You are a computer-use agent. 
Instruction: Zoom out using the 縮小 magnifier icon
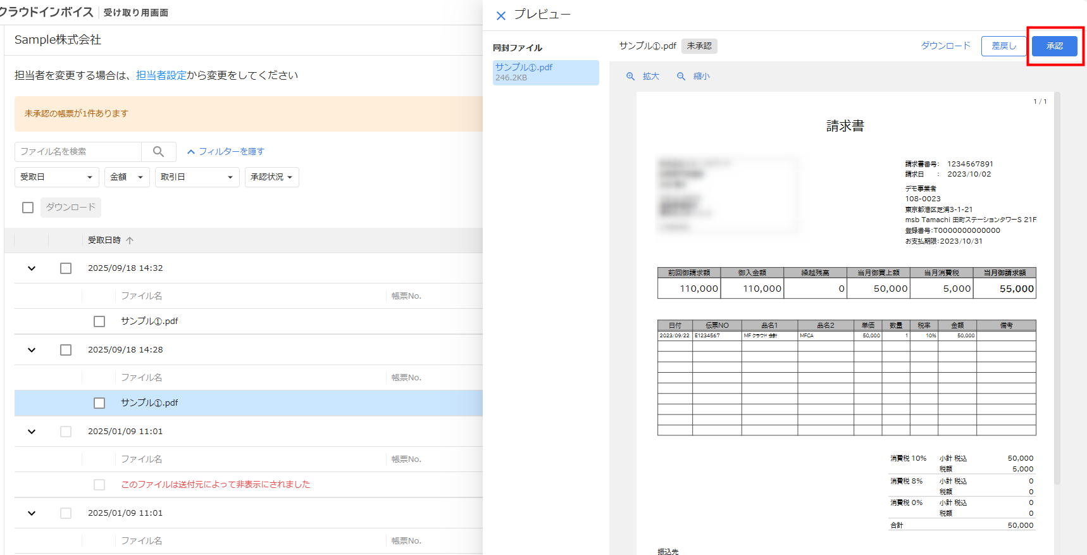coord(681,77)
